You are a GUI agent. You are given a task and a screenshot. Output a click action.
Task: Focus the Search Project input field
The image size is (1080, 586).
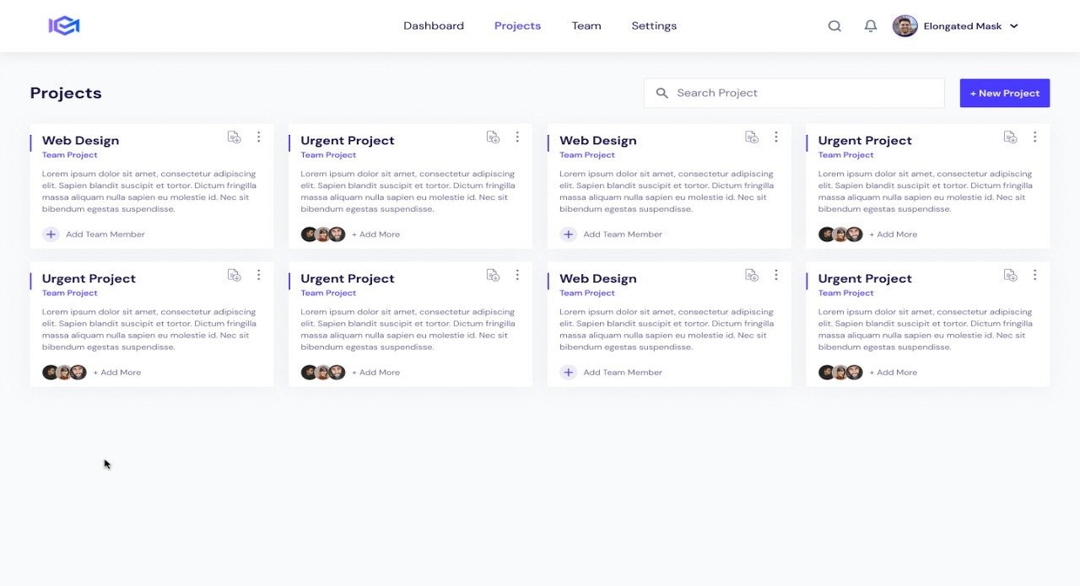[793, 93]
